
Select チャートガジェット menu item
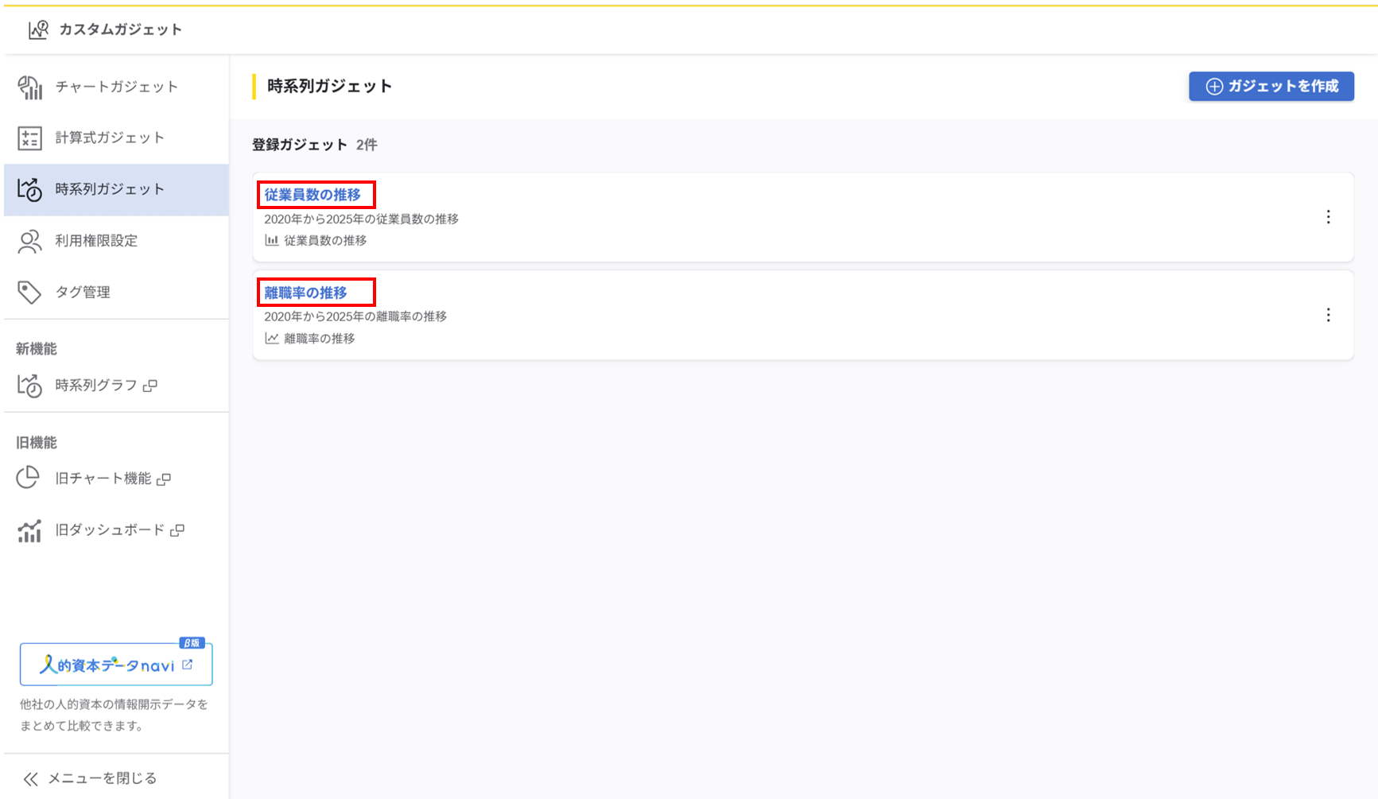117,87
